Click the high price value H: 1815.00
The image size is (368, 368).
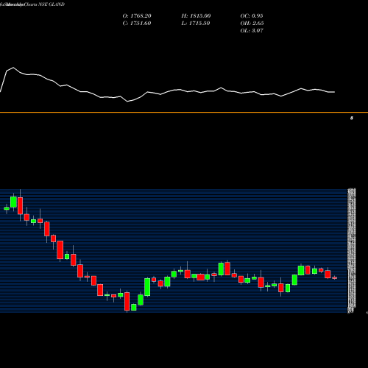tap(196, 16)
